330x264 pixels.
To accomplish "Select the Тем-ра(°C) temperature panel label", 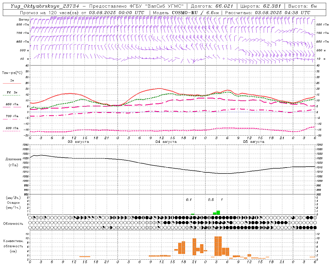I will (x=12, y=73).
